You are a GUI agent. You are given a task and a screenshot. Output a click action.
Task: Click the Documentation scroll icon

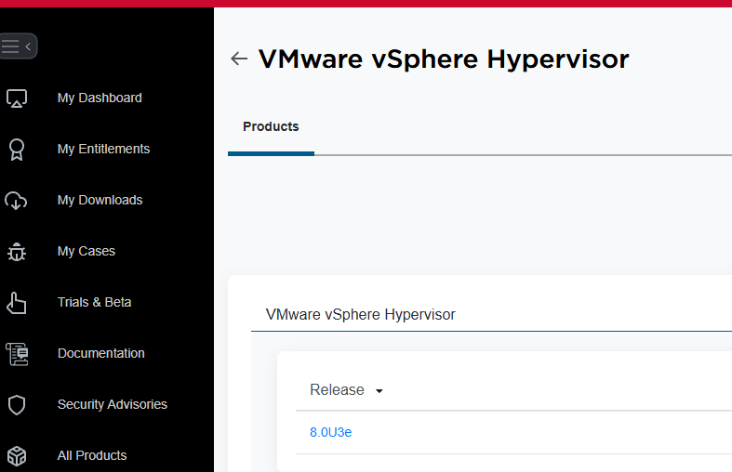point(17,354)
